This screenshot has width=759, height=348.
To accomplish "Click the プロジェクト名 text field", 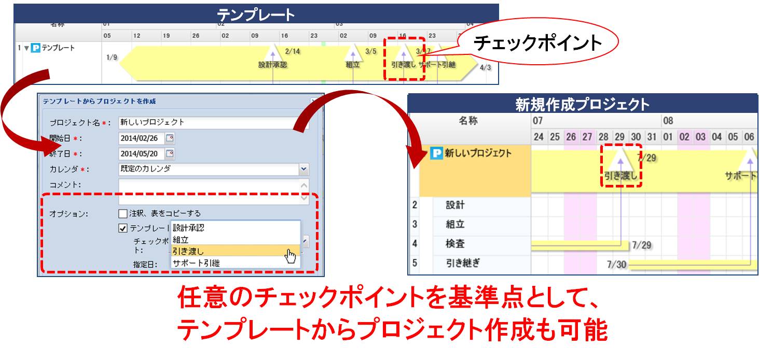I will pos(213,123).
